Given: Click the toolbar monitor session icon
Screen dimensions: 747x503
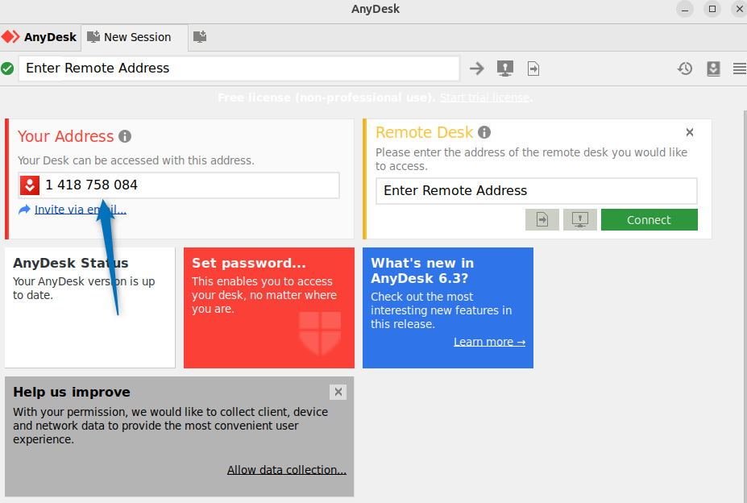Looking at the screenshot, I should 505,69.
